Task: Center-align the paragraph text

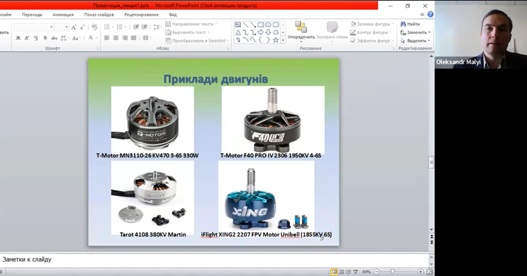Action: [116, 38]
